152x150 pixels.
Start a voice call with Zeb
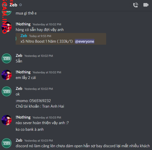pos(136,5)
